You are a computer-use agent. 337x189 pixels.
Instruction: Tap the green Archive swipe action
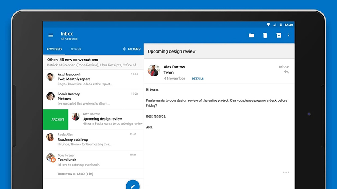(56, 119)
